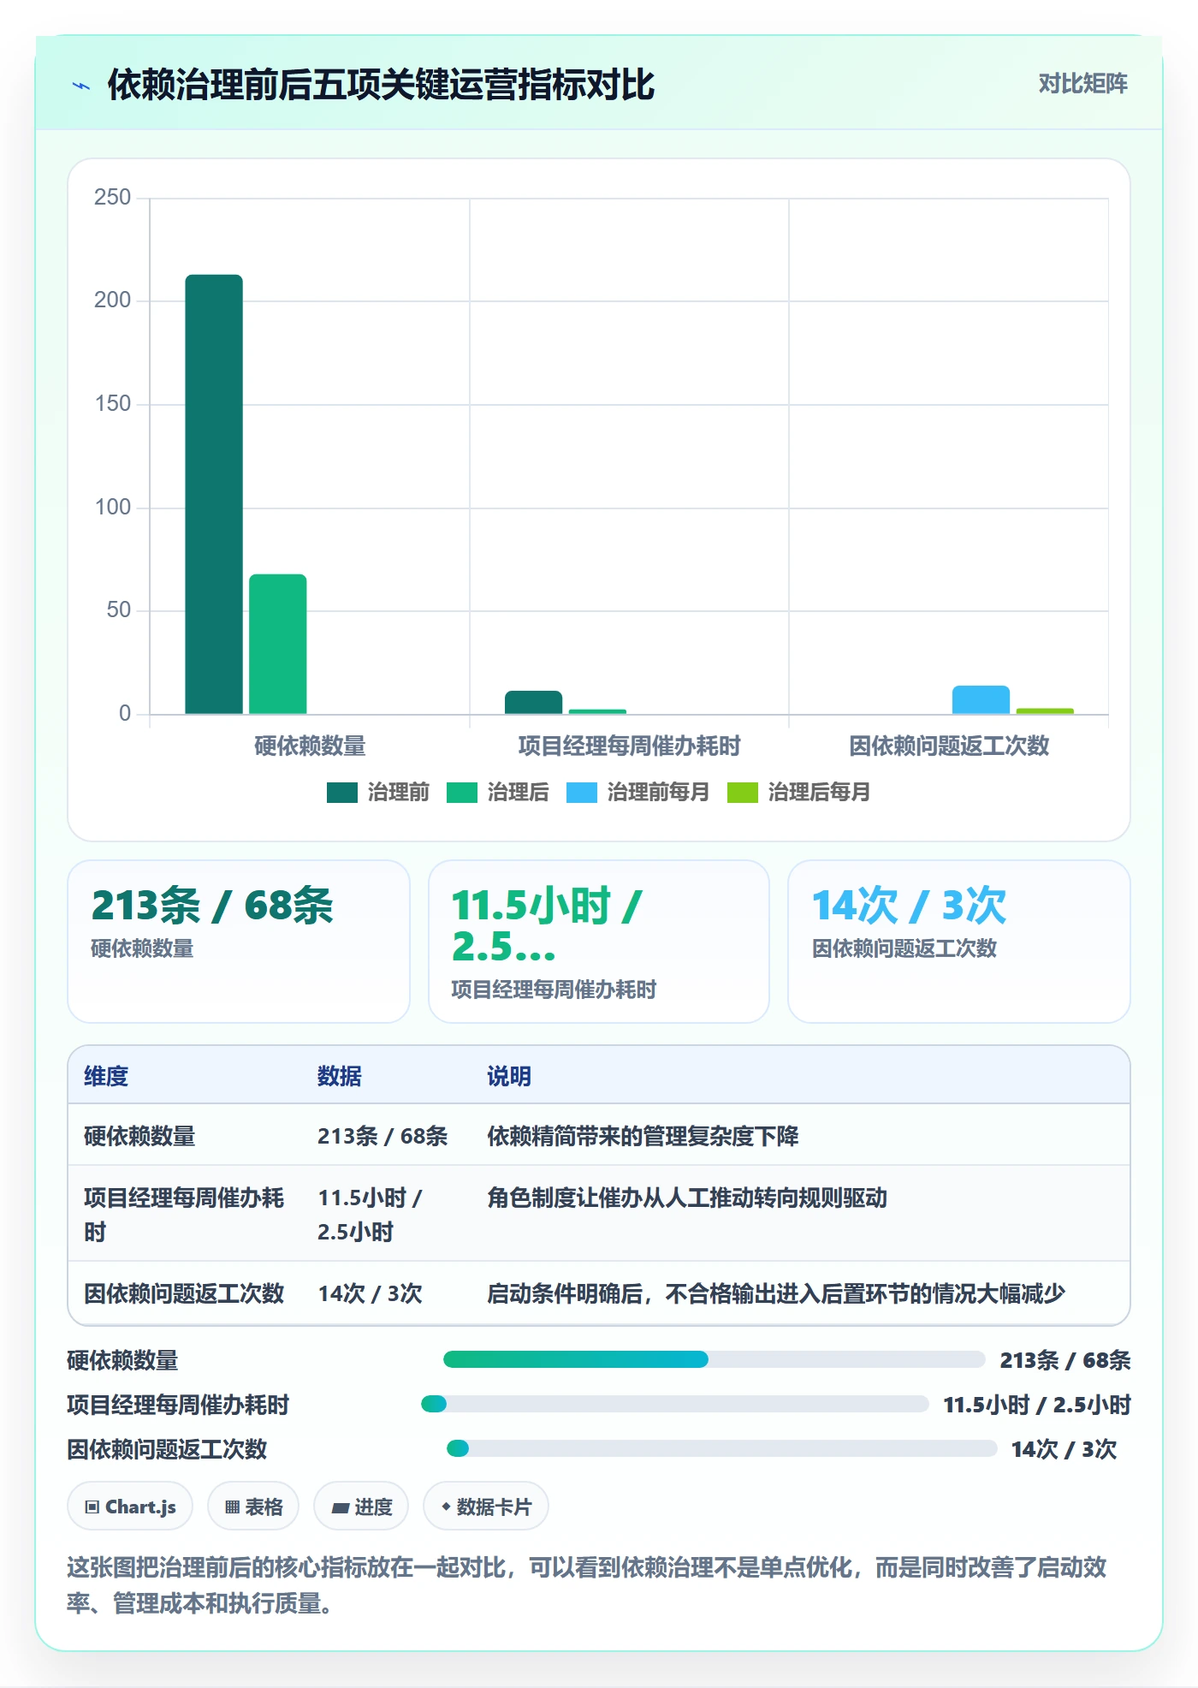Toggle the 治理前 legend swatch
The image size is (1198, 1688).
click(x=342, y=793)
